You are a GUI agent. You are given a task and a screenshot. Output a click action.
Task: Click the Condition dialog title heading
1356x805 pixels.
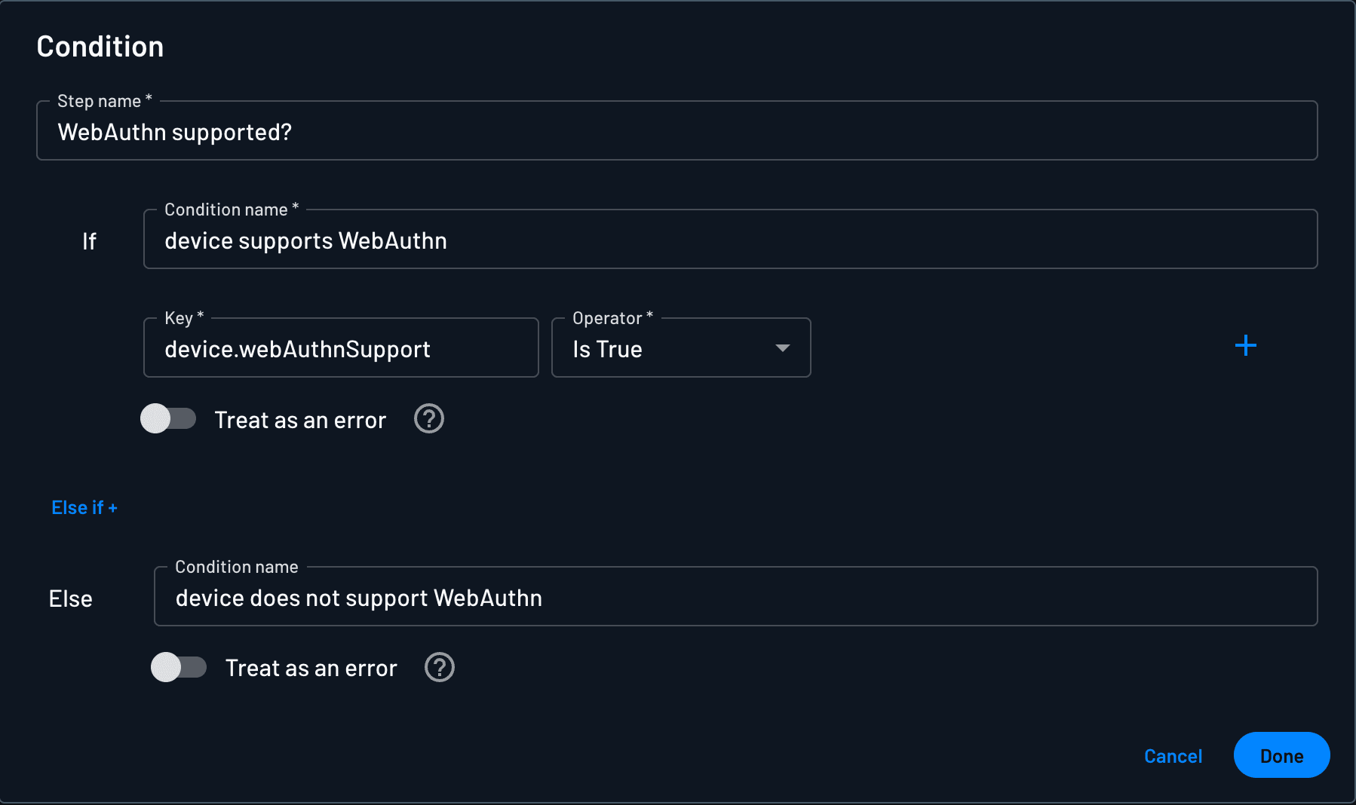coord(100,46)
